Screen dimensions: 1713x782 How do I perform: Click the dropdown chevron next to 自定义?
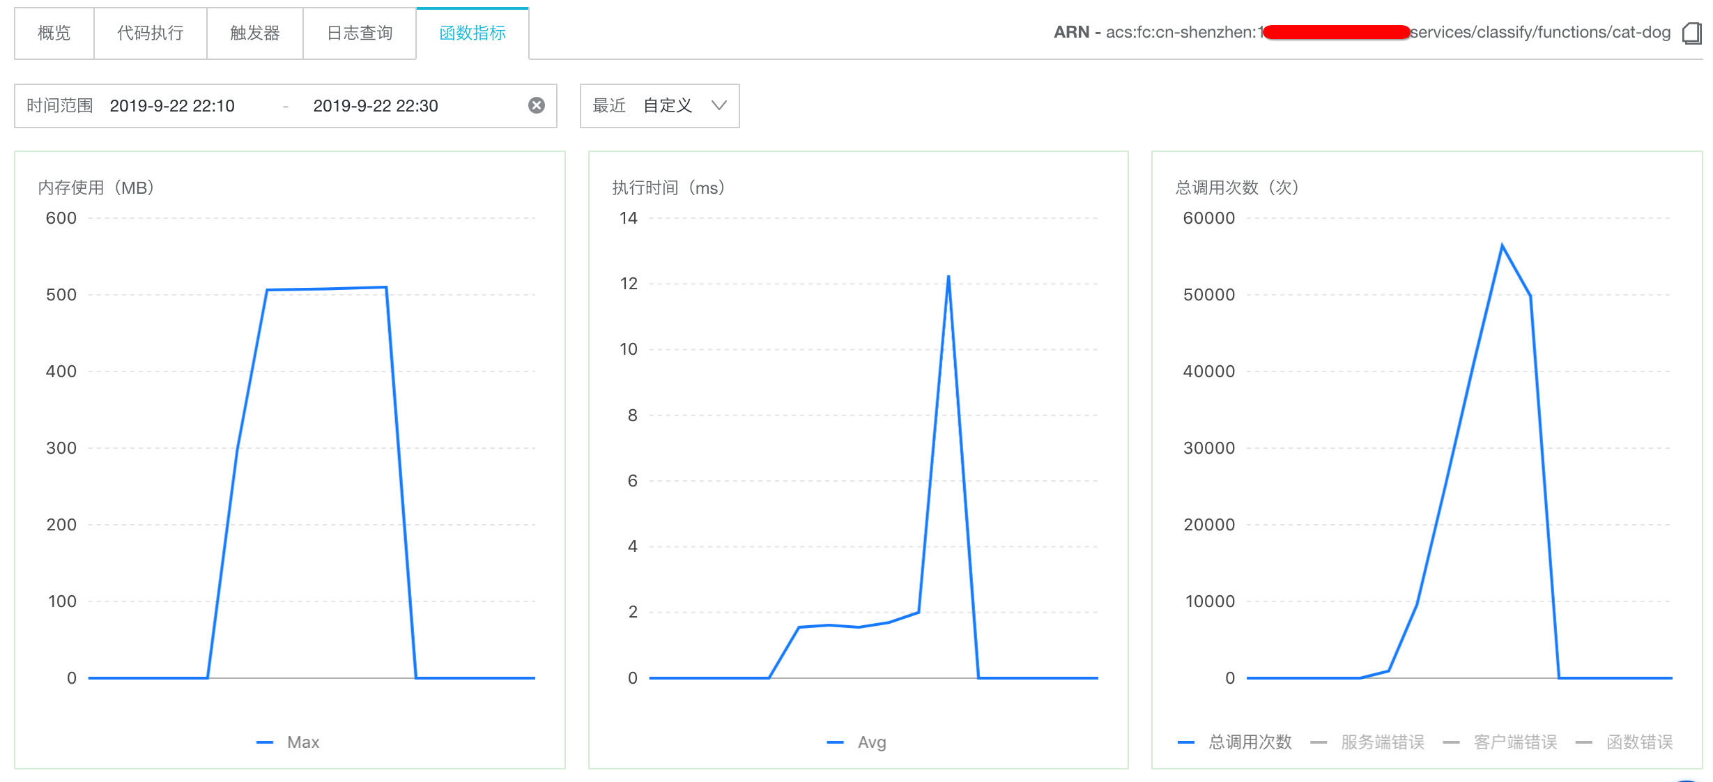[x=719, y=106]
